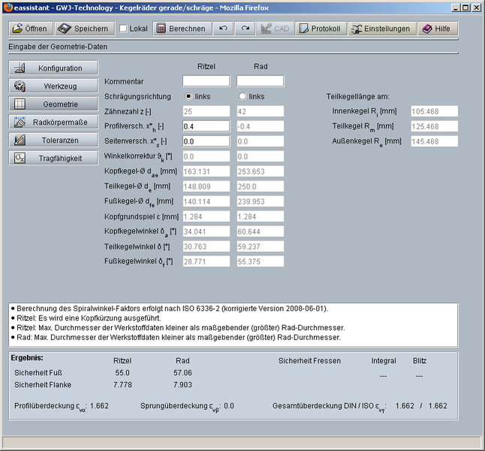Click the Speichern save icon button

pyautogui.click(x=84, y=29)
